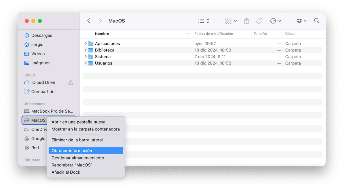Select the Aplicaciones row name

(x=107, y=44)
